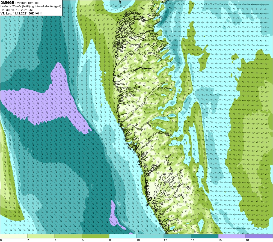Click the 10-12 m/s turquoise legend swatch

pyautogui.click(x=150, y=236)
